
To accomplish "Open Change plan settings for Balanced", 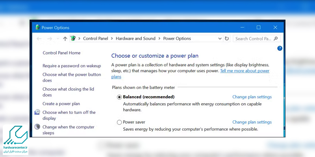I will [x=252, y=97].
